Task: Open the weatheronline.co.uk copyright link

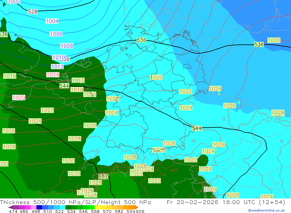Action: pyautogui.click(x=267, y=210)
